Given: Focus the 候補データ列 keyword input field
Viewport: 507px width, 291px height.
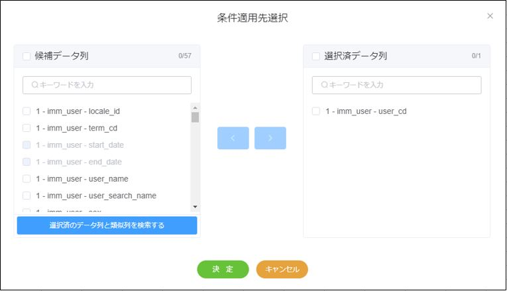Looking at the screenshot, I should tap(113, 85).
